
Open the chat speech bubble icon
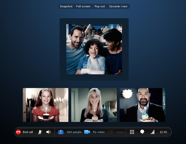coord(142,132)
